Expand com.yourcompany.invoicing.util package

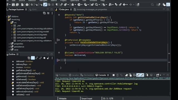(x=12, y=38)
